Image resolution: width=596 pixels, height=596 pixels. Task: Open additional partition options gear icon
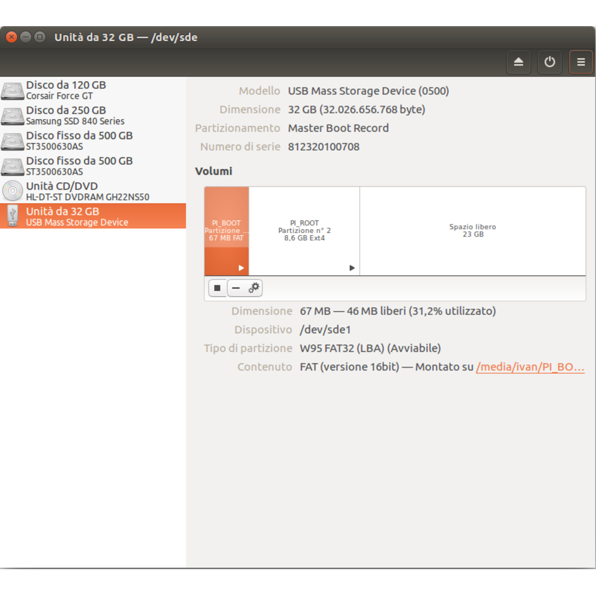coord(254,288)
